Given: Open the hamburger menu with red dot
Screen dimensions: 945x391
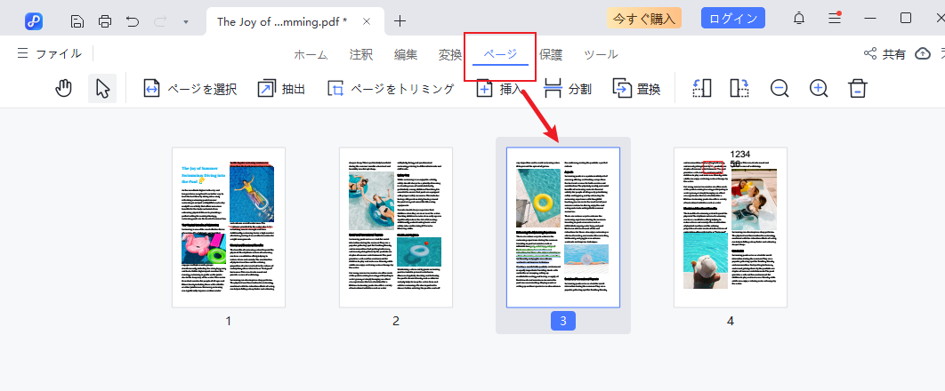Looking at the screenshot, I should [x=835, y=18].
